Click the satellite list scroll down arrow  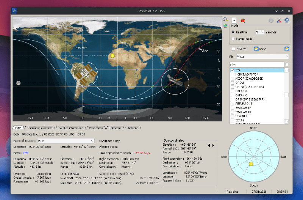coord(286,121)
